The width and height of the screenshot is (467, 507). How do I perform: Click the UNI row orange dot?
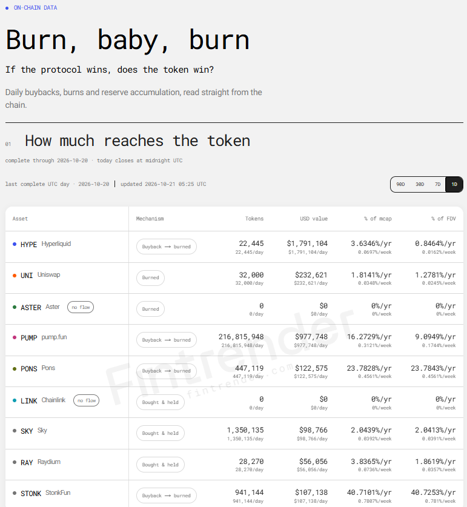(x=14, y=276)
